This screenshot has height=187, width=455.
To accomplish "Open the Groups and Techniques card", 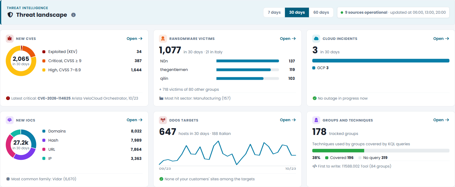I will 441,120.
